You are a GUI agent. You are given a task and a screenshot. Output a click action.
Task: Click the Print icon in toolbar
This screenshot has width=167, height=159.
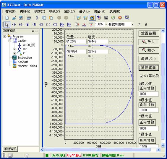(x=29, y=18)
